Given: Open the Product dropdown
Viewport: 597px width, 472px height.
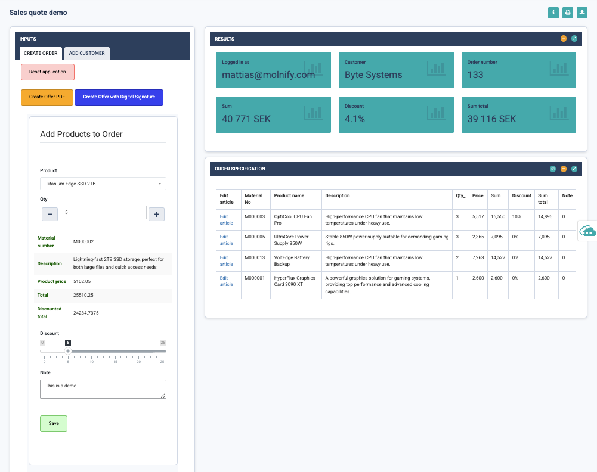Looking at the screenshot, I should click(x=103, y=184).
